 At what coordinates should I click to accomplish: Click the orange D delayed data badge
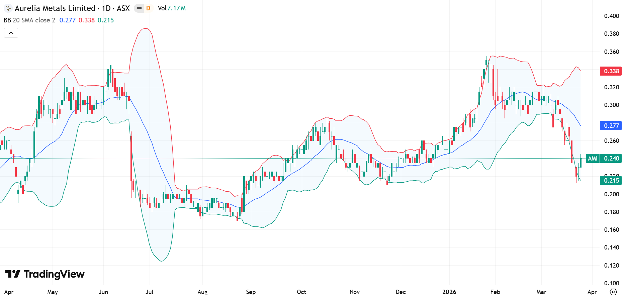[x=148, y=8]
